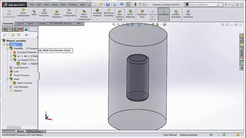The width and height of the screenshot is (246, 138).
Task: Open the PropertyManager panel tab
Action: (10, 30)
